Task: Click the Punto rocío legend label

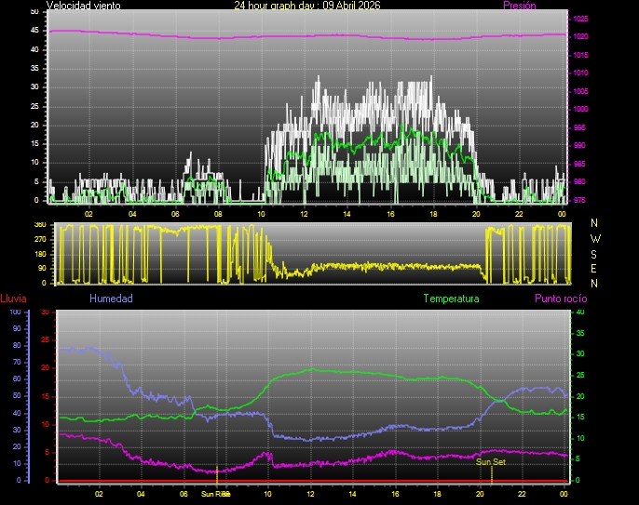Action: click(x=560, y=299)
